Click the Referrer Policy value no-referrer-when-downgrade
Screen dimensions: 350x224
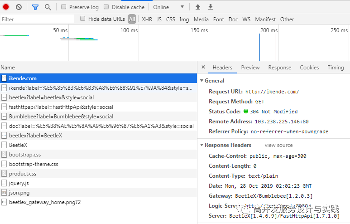(289, 131)
